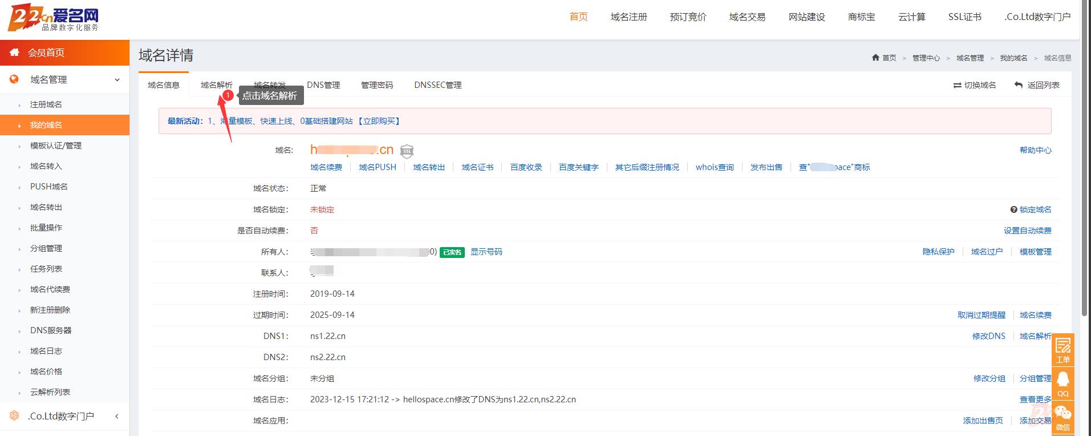Open SSL证书 in top navigation
The height and width of the screenshot is (436, 1091).
coord(965,17)
